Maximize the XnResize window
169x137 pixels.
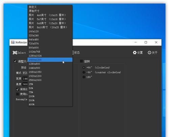[146, 42]
